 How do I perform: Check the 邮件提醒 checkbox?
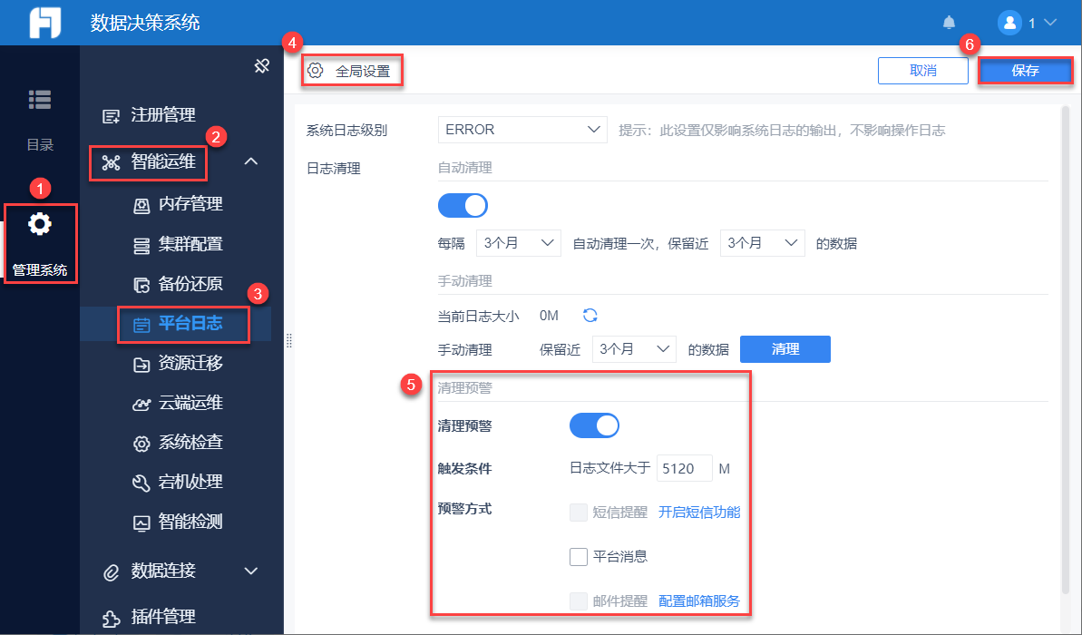(579, 601)
